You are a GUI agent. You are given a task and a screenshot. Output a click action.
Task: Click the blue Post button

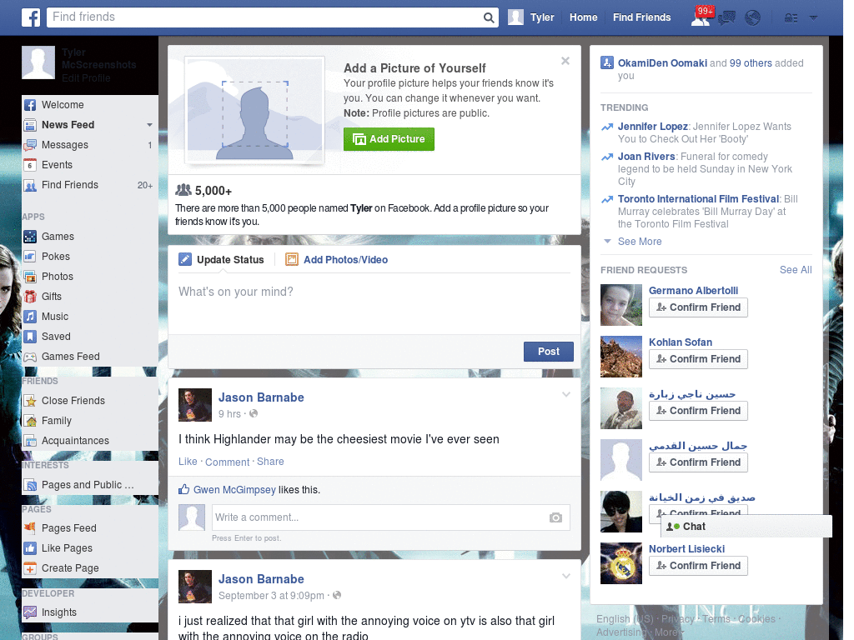tap(549, 352)
